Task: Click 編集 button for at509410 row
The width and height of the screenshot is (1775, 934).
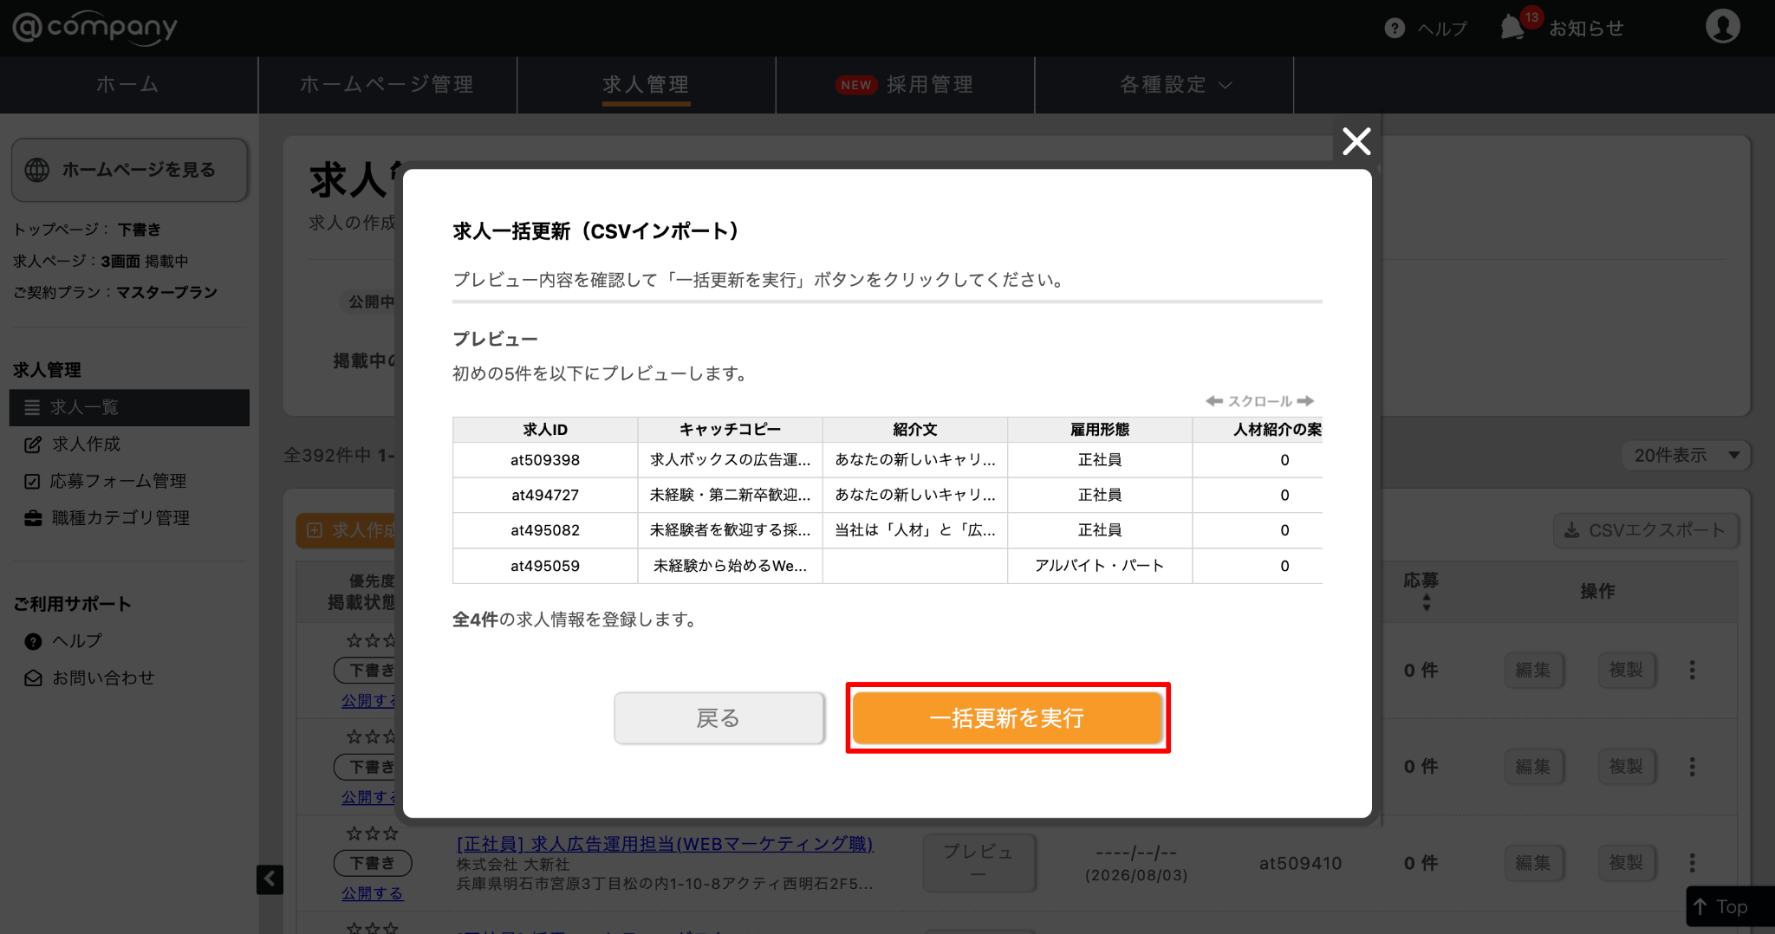Action: pyautogui.click(x=1533, y=863)
